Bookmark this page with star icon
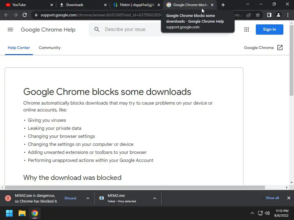294x220 pixels. tap(258, 15)
